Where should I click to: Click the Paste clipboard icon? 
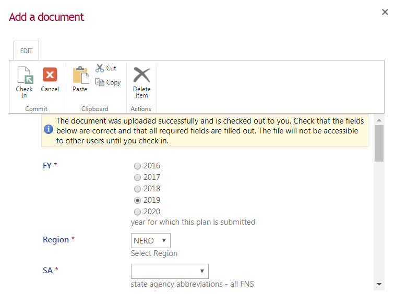[x=80, y=76]
